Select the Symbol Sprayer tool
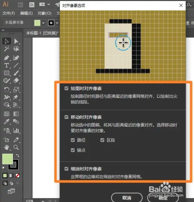The height and width of the screenshot is (202, 194). [7, 131]
